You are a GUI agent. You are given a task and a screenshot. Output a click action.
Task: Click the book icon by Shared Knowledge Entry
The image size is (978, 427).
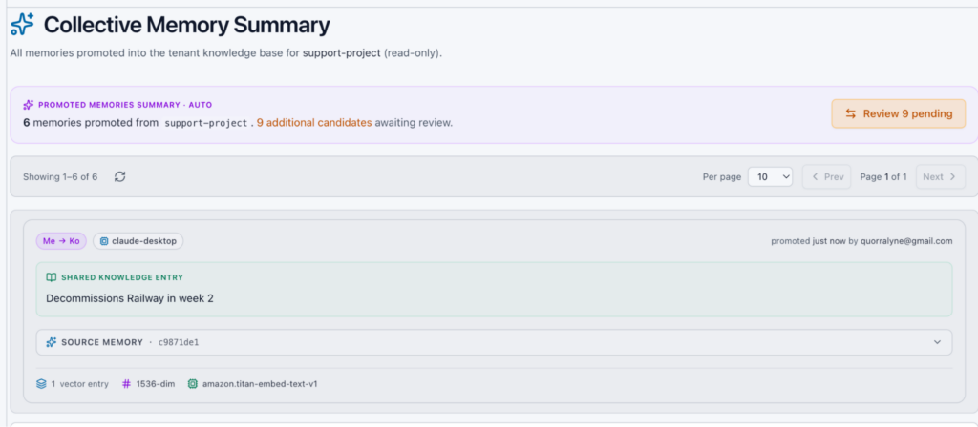click(x=52, y=277)
